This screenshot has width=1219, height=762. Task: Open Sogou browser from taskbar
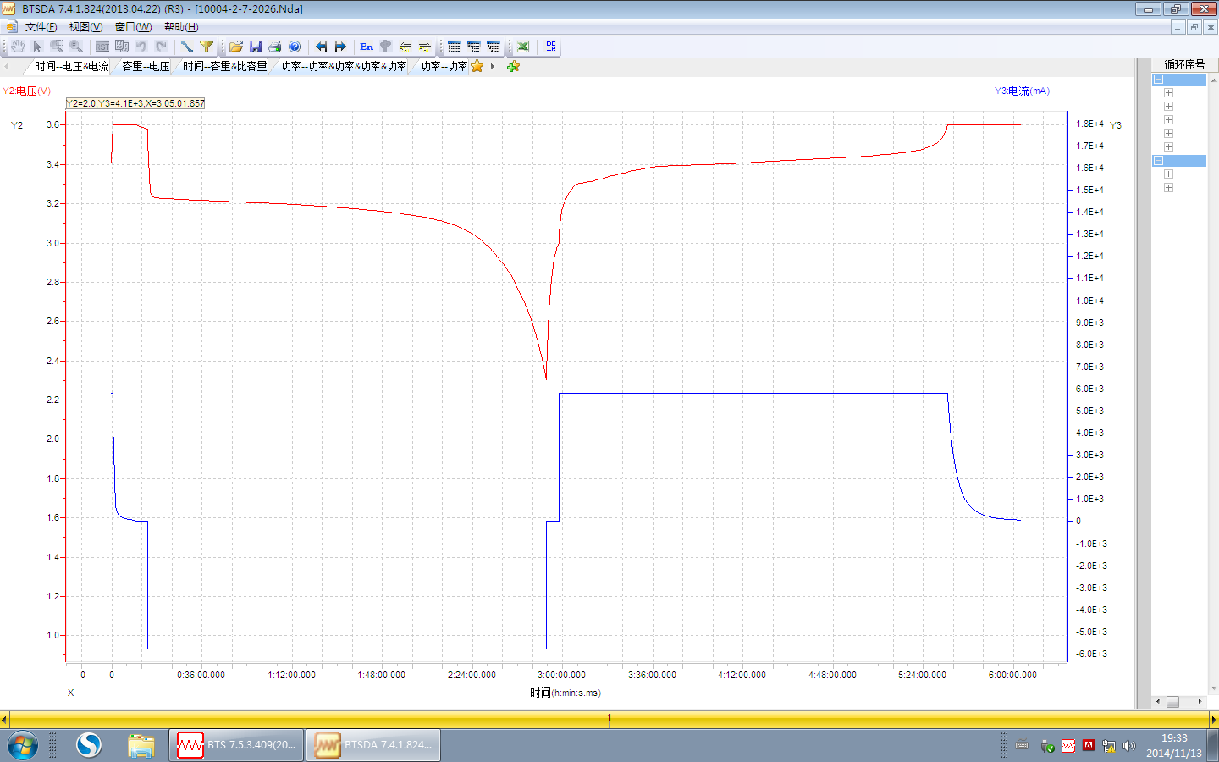tap(89, 745)
